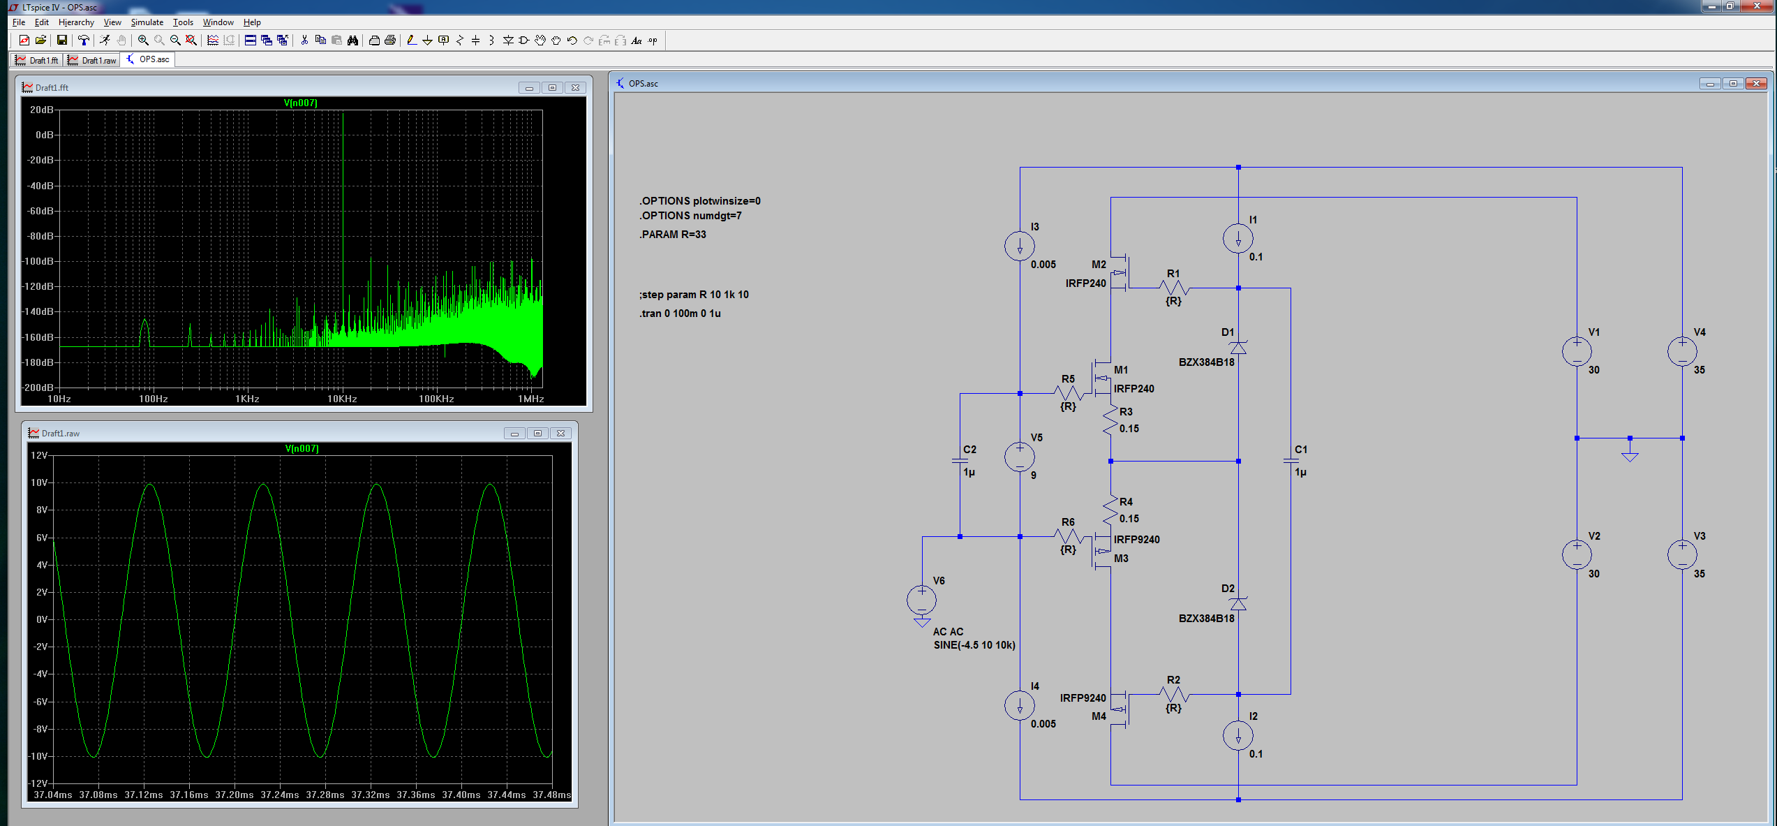
Task: Click the .tran 0 100m 0 1u directive text
Action: pyautogui.click(x=681, y=314)
